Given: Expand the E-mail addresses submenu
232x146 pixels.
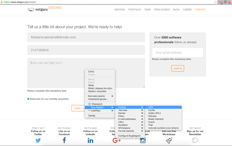Looking at the screenshot, I should 127,119.
